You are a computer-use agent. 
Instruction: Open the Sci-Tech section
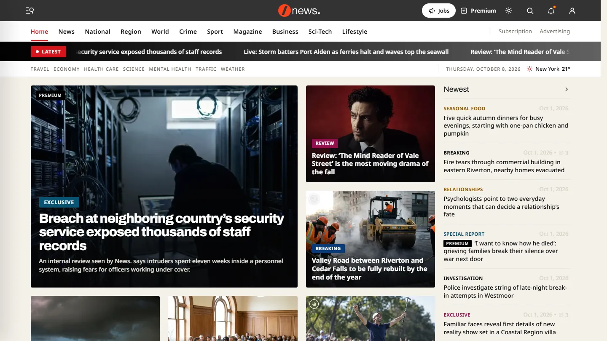click(320, 32)
